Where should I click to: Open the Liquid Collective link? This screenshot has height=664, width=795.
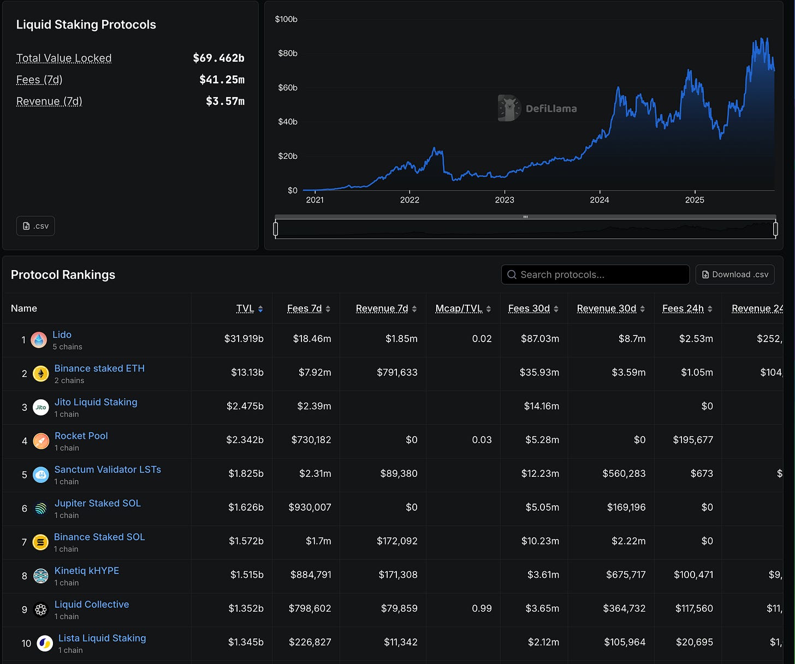pyautogui.click(x=92, y=605)
